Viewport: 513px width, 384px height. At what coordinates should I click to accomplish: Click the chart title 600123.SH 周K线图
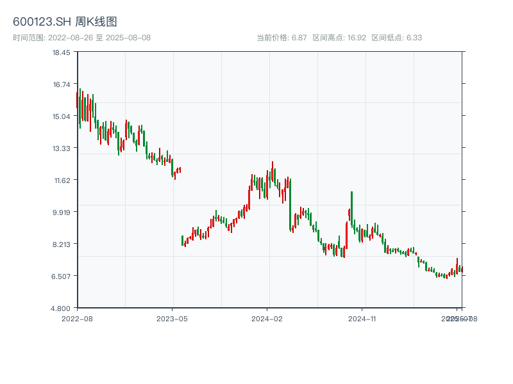[x=65, y=22]
